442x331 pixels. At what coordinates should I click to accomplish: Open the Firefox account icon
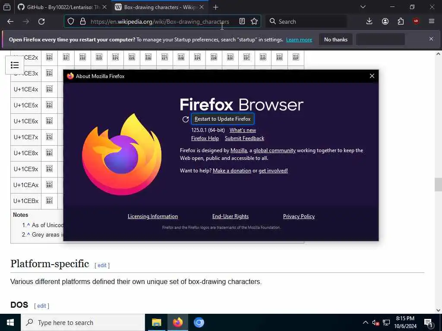point(385,22)
